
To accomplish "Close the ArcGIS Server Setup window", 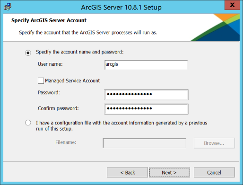I will click(x=232, y=5).
